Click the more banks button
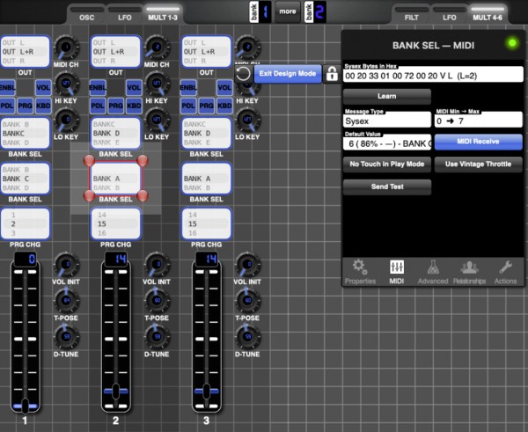528x432 pixels. pyautogui.click(x=288, y=11)
